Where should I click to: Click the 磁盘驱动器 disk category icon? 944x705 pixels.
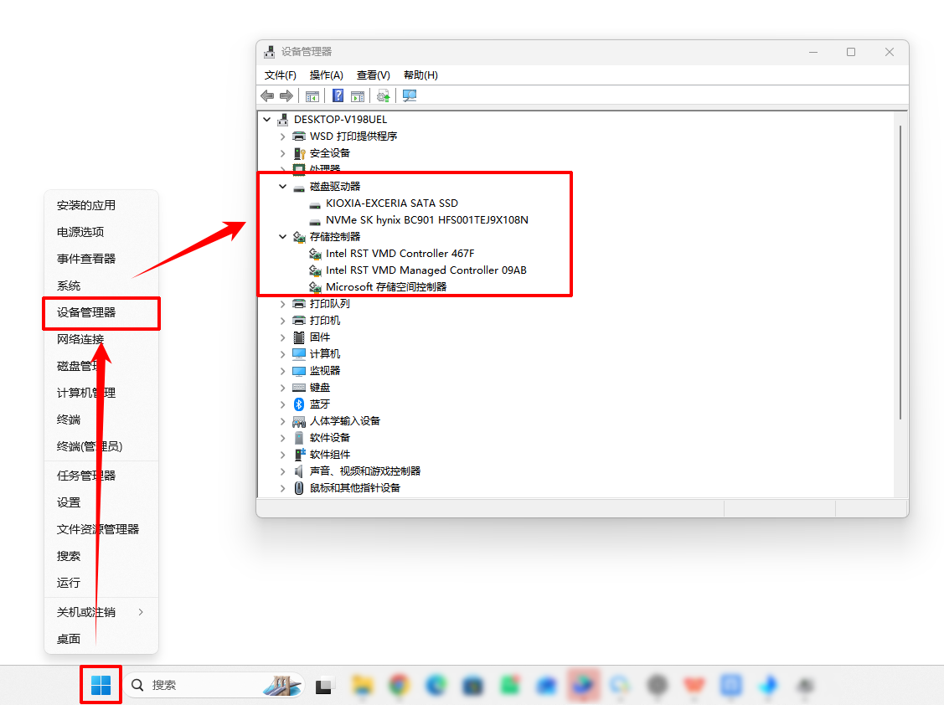click(298, 188)
